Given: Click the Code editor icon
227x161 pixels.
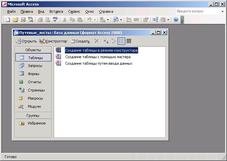Looking at the screenshot, I should click(128, 20).
